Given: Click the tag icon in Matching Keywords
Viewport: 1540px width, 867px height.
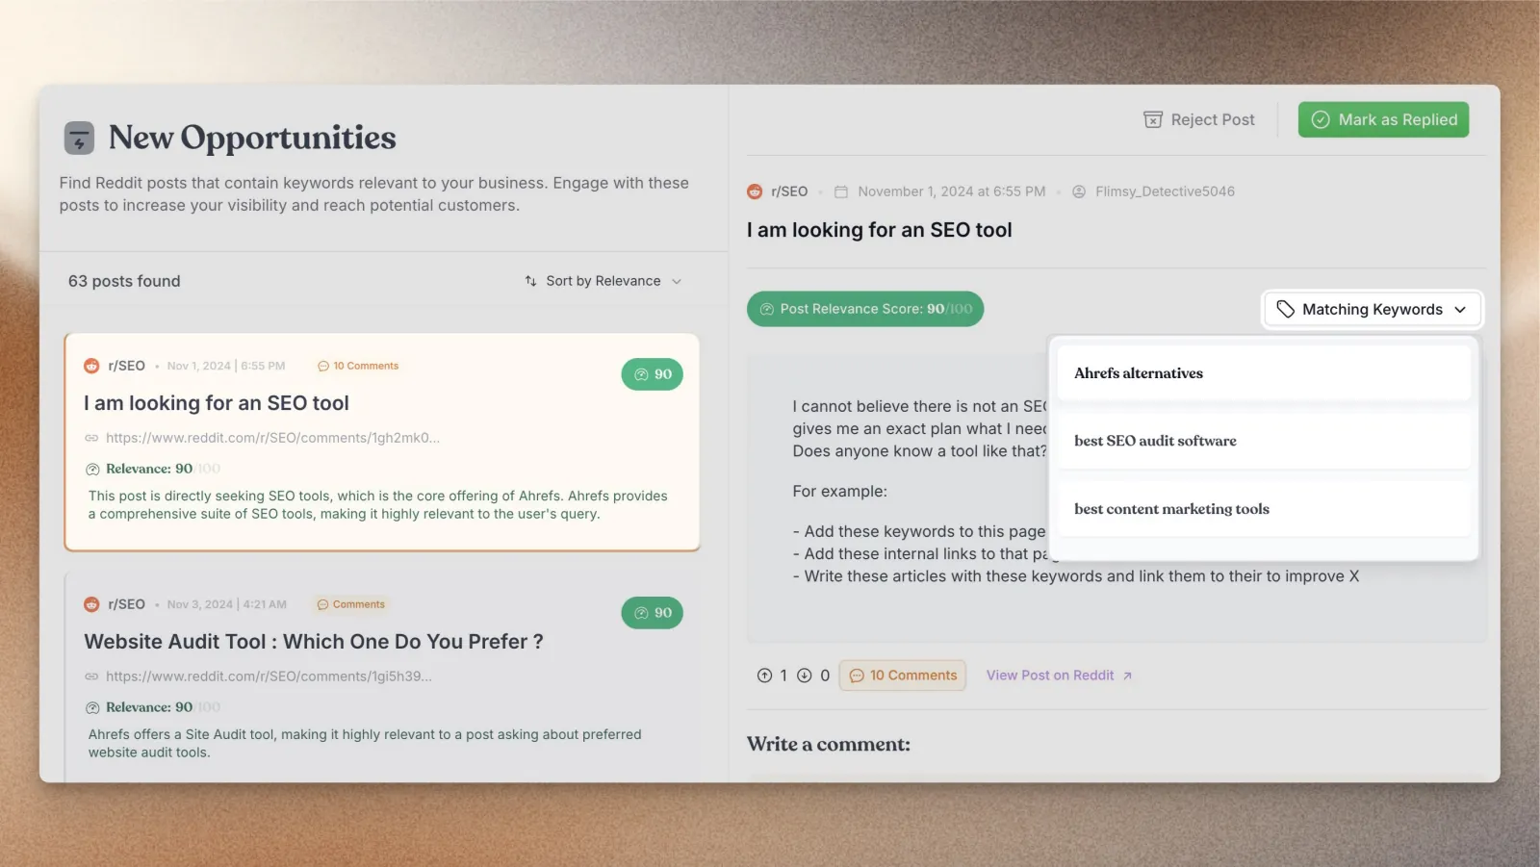Looking at the screenshot, I should click(1285, 309).
